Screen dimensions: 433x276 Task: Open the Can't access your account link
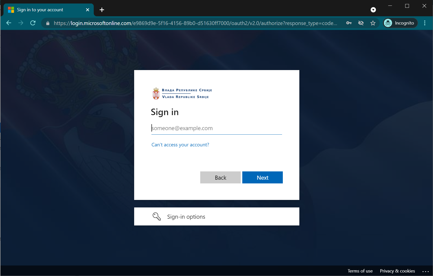click(x=180, y=145)
